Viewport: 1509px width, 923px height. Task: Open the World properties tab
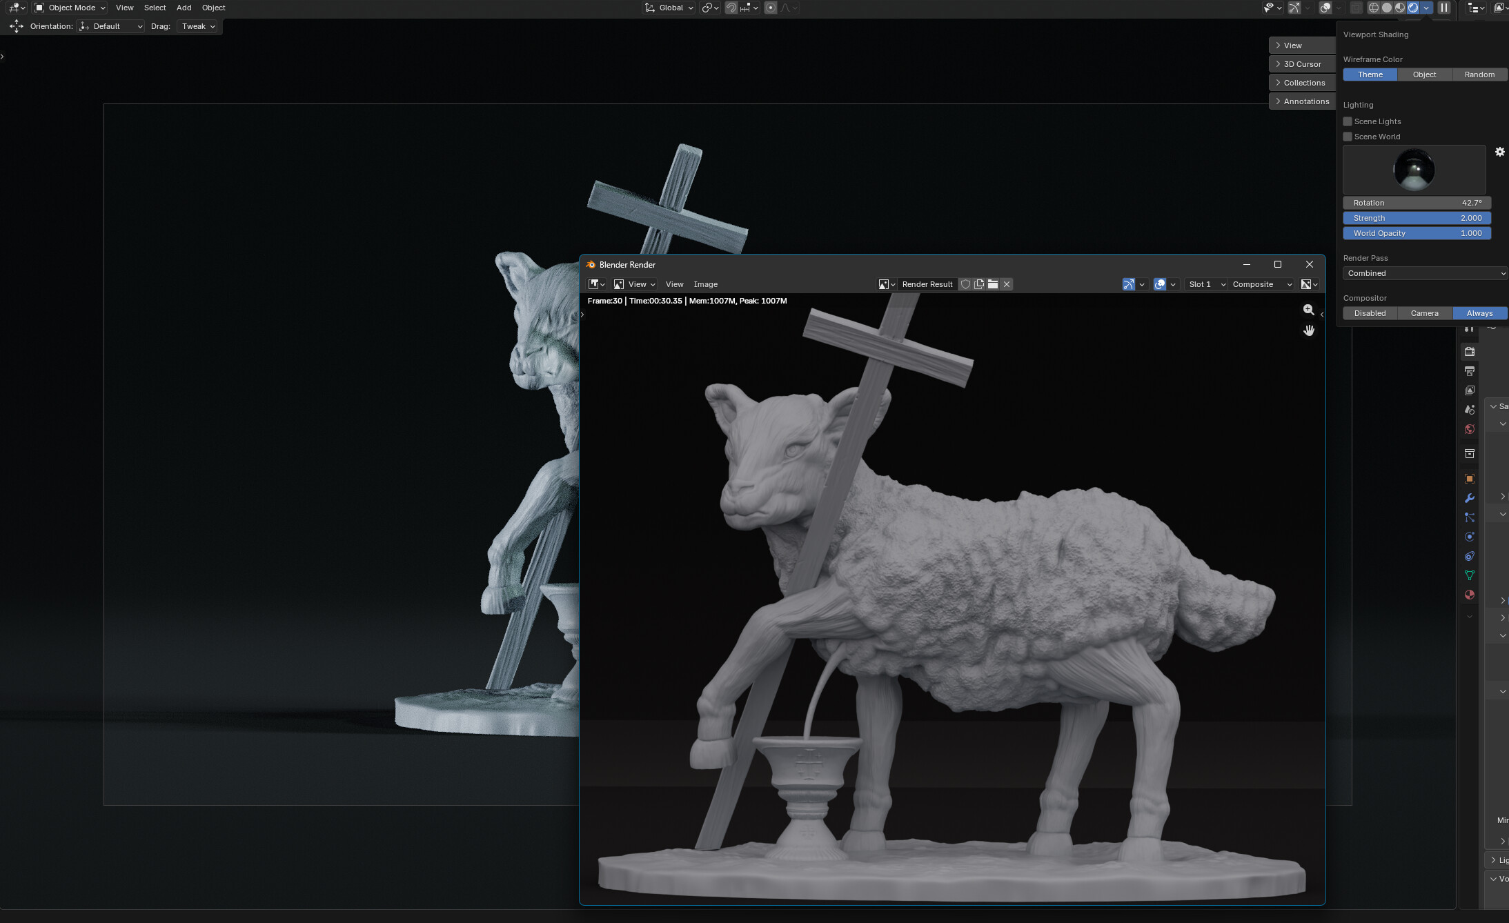(1470, 429)
